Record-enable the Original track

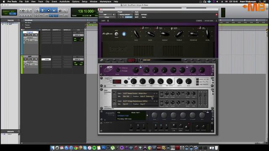25,35
